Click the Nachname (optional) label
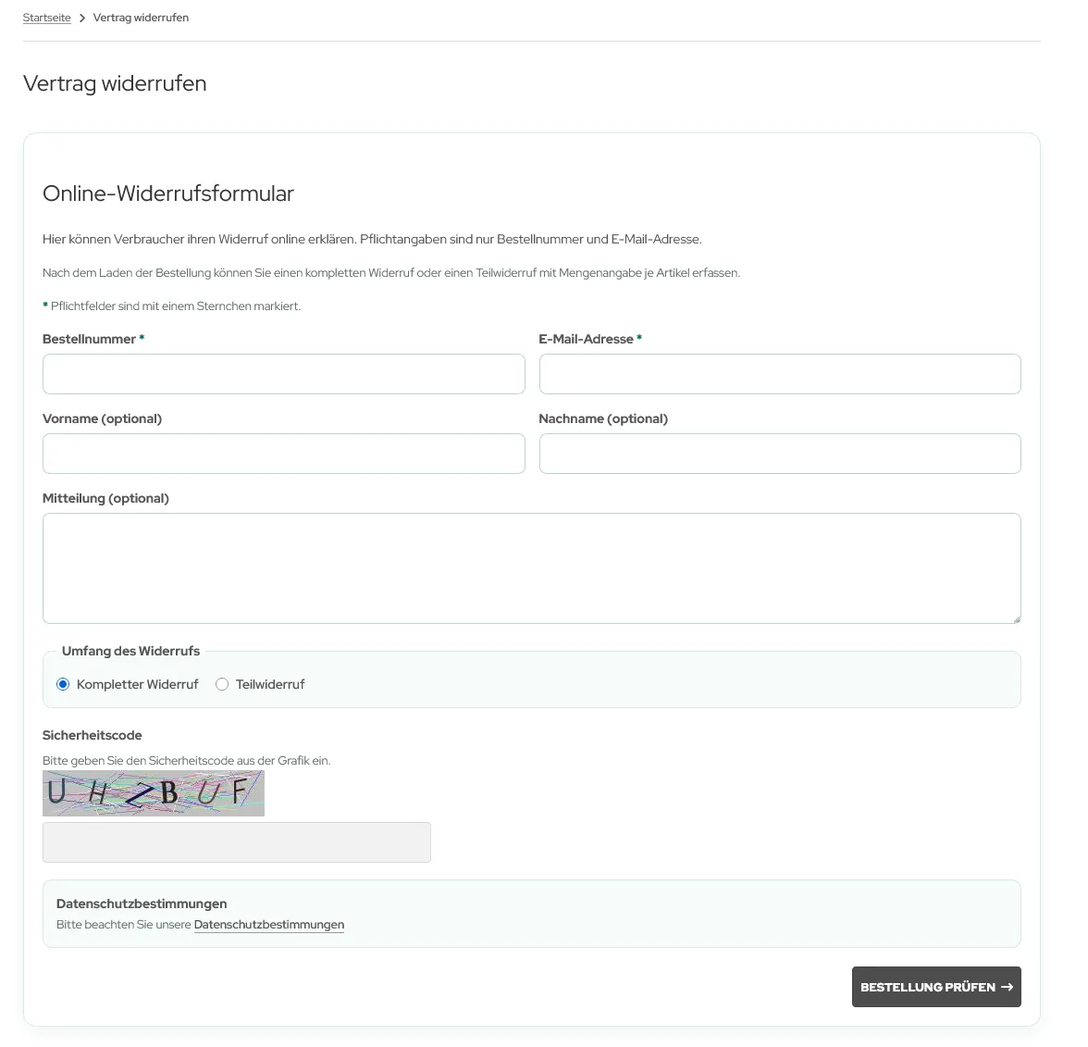The image size is (1088, 1047). click(603, 418)
